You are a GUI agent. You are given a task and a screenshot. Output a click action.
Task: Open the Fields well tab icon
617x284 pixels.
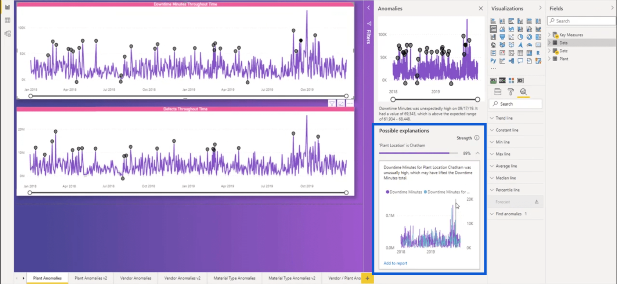click(x=498, y=92)
